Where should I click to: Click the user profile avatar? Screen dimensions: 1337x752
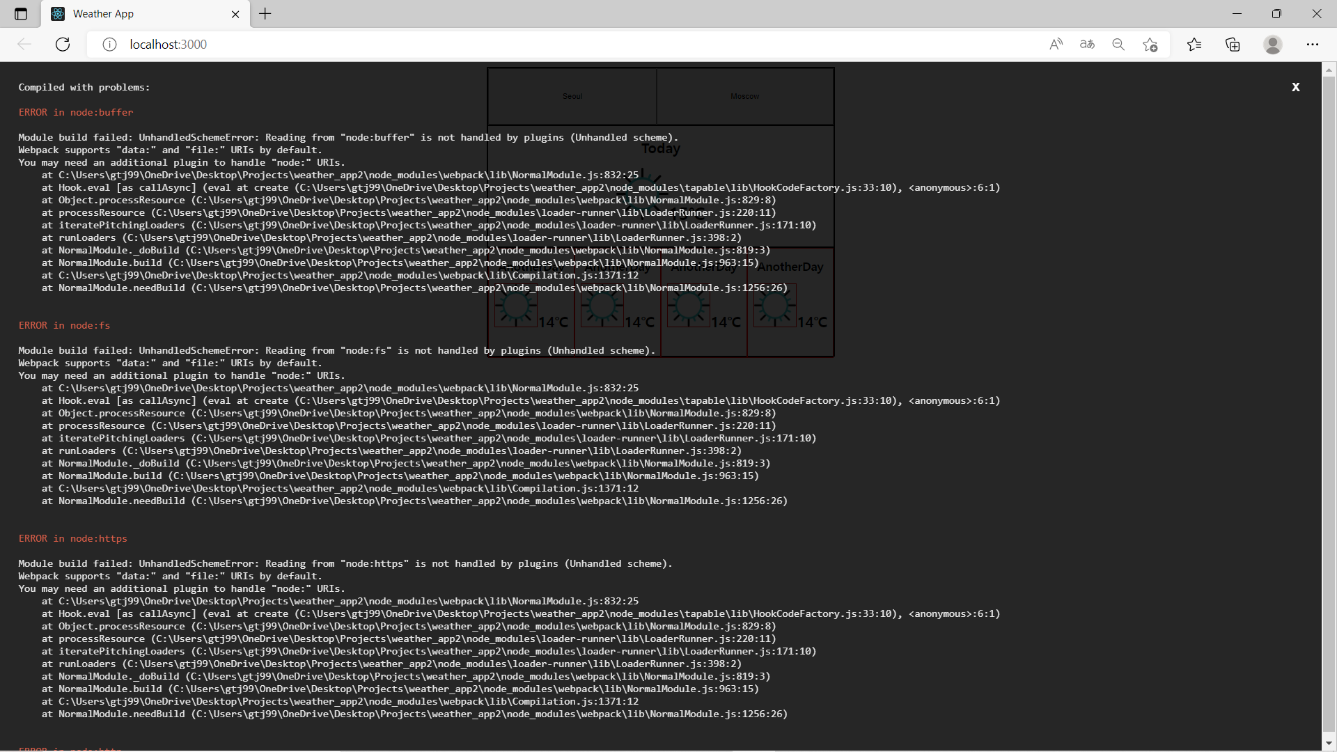pyautogui.click(x=1273, y=45)
